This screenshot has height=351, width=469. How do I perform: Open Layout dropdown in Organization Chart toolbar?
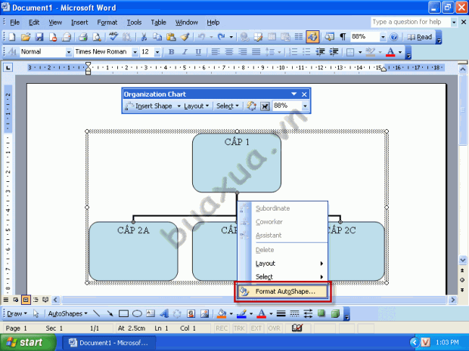[196, 106]
